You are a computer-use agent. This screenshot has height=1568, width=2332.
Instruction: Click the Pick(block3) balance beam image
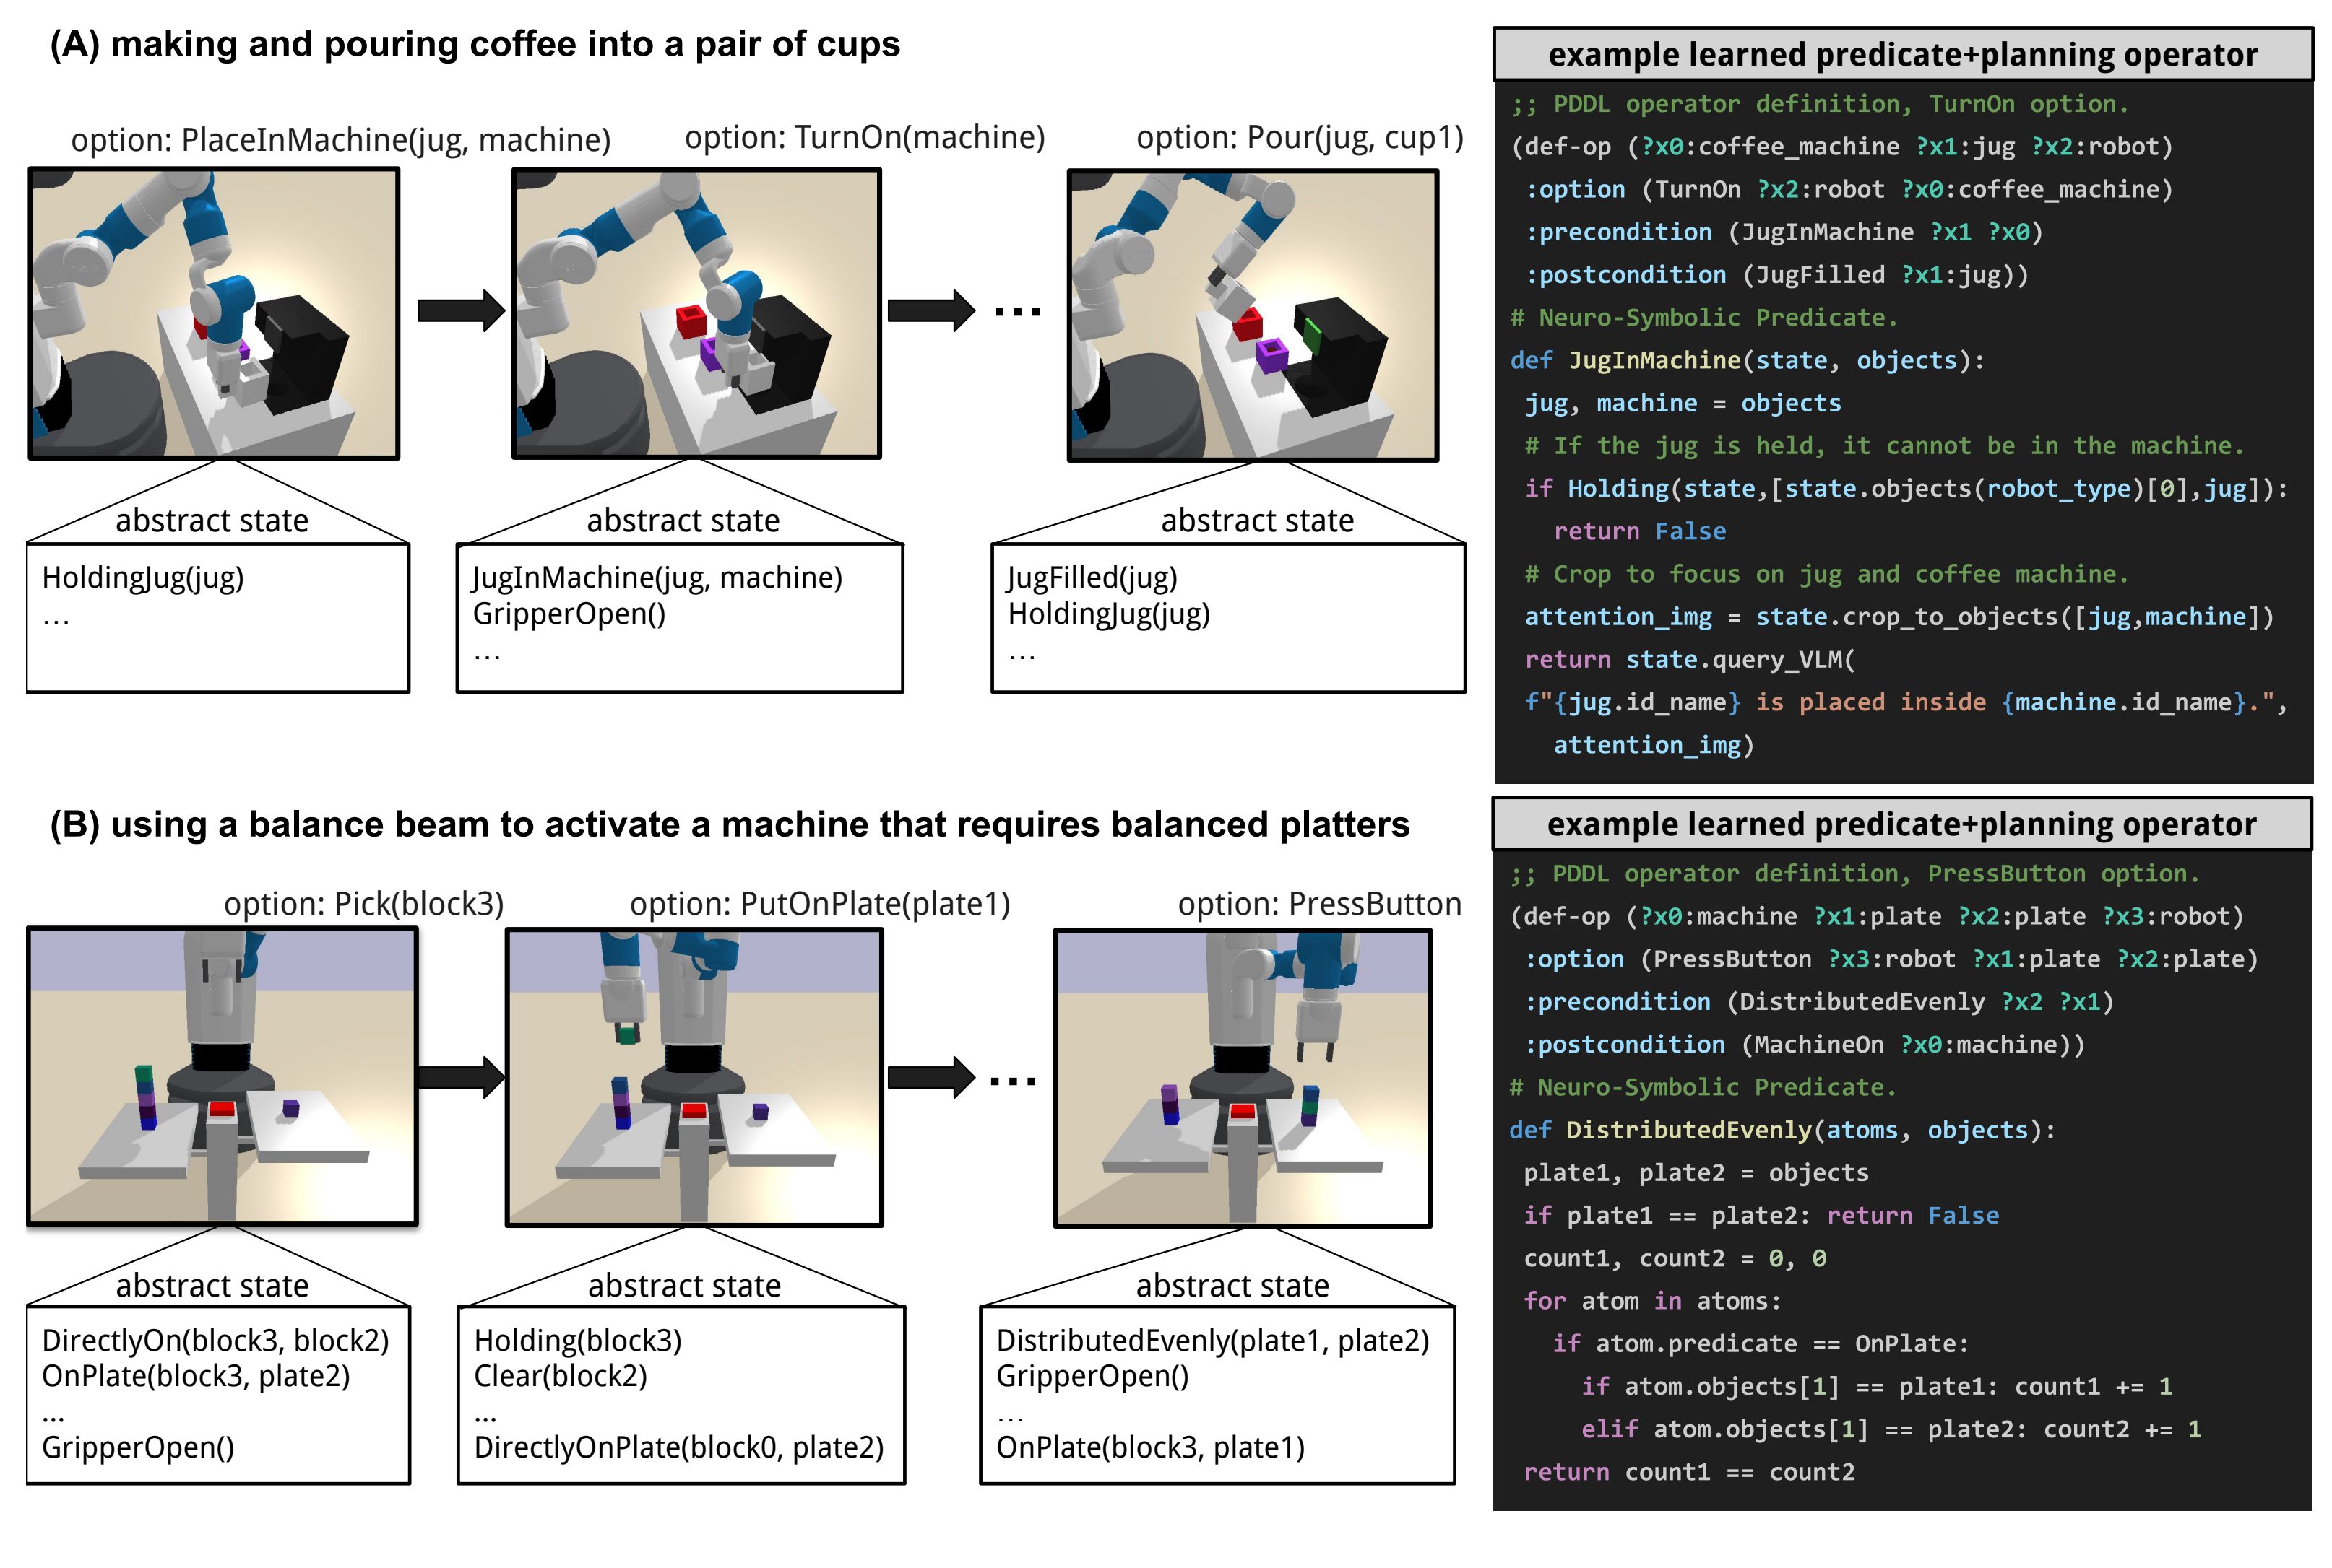(x=221, y=1076)
